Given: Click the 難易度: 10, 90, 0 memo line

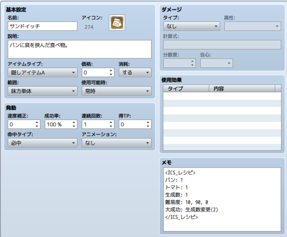Looking at the screenshot, I should click(187, 202).
